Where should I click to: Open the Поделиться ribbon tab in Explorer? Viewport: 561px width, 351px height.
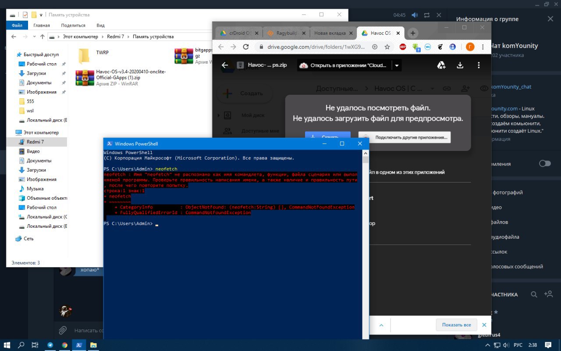(73, 25)
